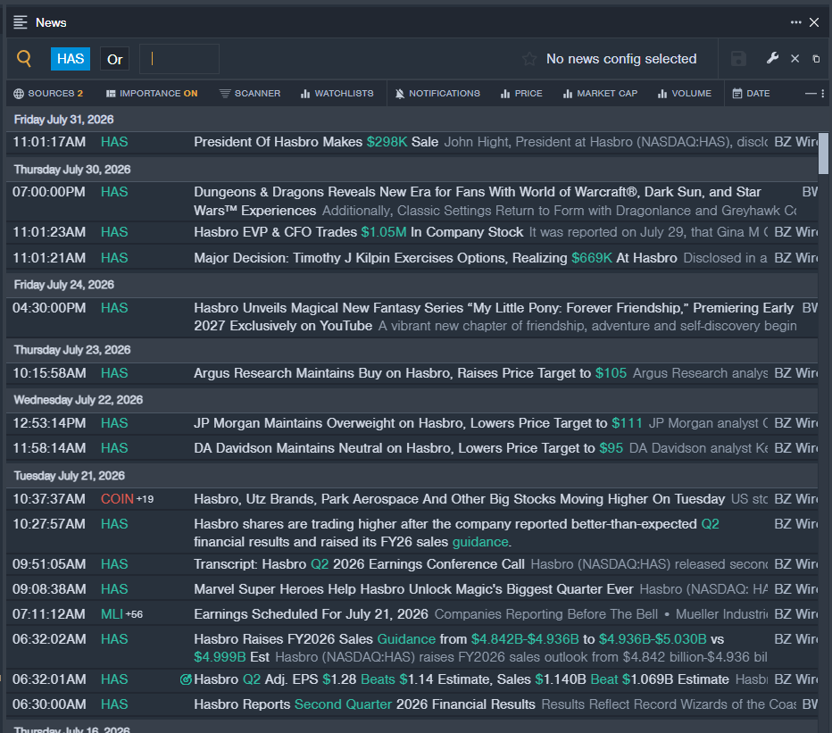Click the Friday July 31, 2026 date header
Screen dimensions: 832x733
pyautogui.click(x=63, y=120)
